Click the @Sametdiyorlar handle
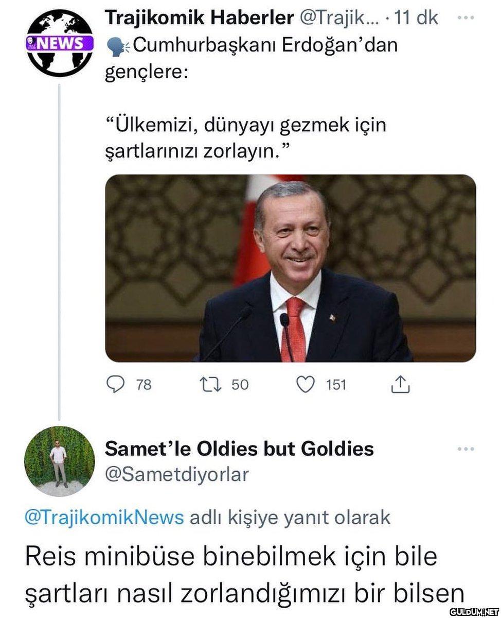Screen dimensions: 501x618 pyautogui.click(x=177, y=474)
